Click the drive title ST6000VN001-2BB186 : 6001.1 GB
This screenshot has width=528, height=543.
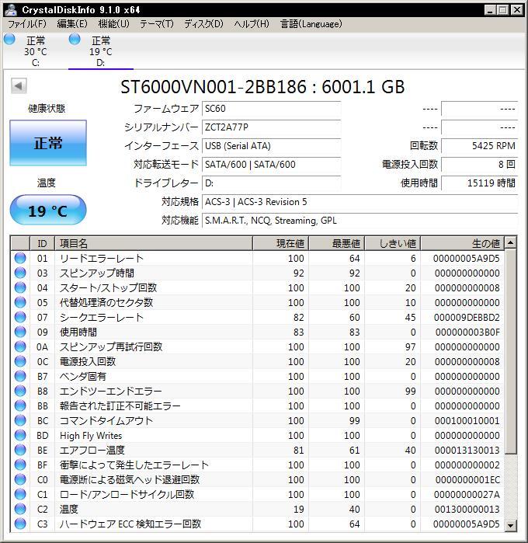[x=262, y=86]
